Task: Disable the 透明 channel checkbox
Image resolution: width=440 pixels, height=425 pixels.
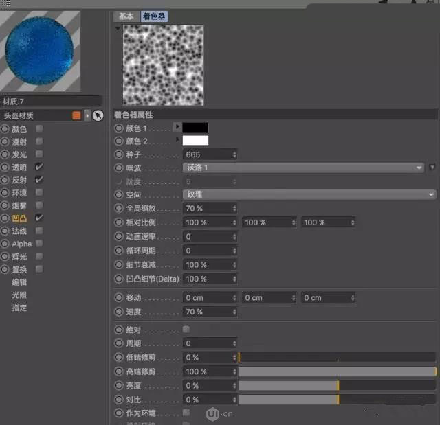Action: click(39, 167)
